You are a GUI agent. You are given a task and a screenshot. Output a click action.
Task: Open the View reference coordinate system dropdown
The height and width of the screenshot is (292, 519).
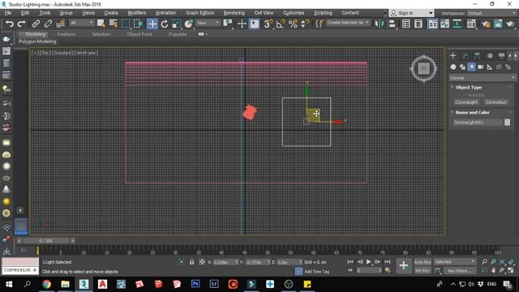tap(208, 23)
